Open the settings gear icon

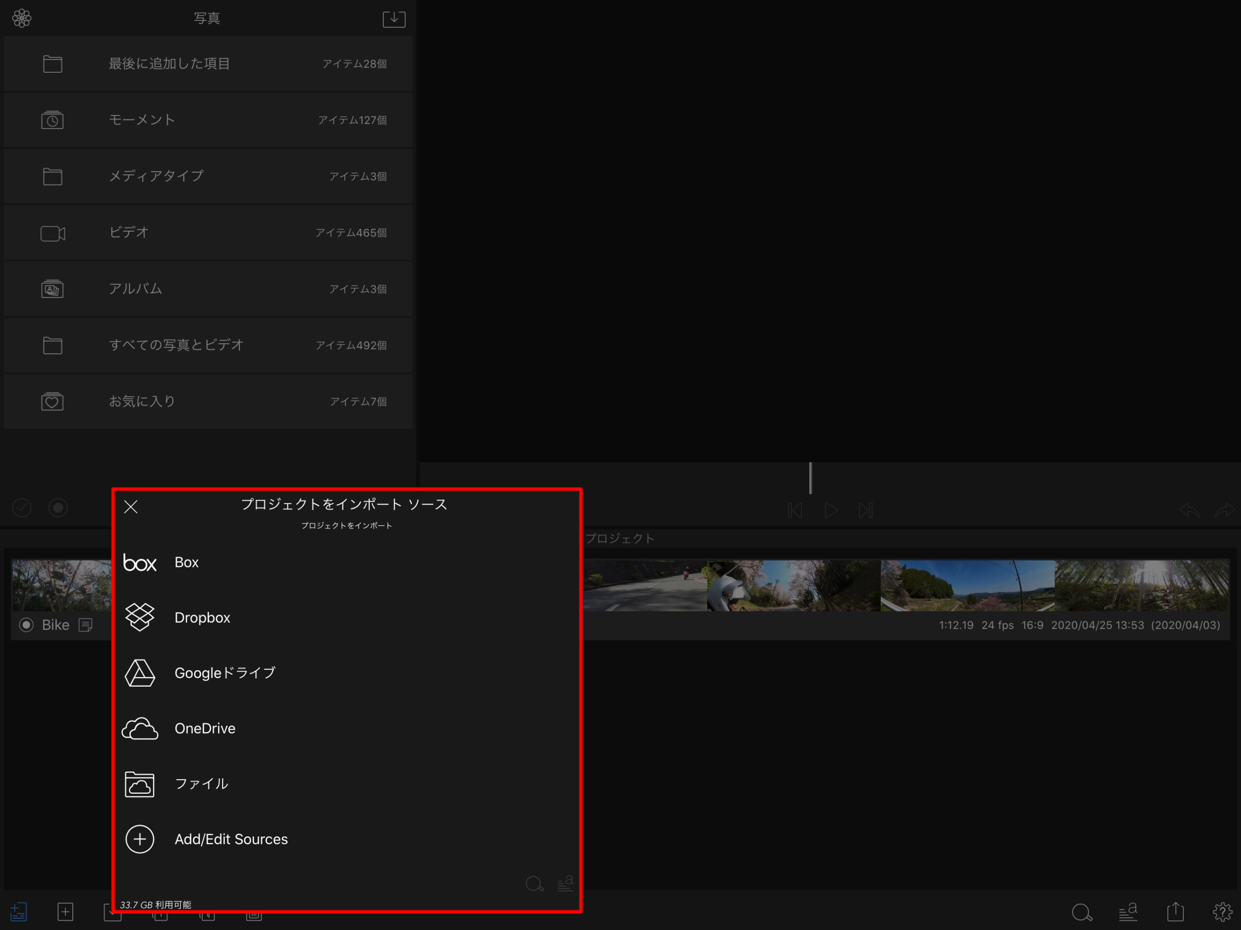pos(1223,912)
